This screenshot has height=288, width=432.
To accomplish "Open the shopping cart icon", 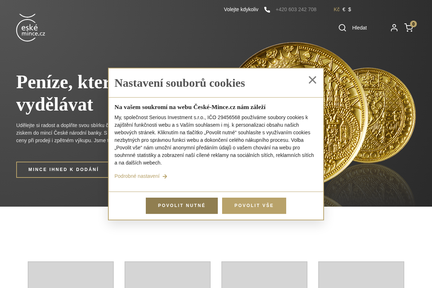I will click(408, 28).
